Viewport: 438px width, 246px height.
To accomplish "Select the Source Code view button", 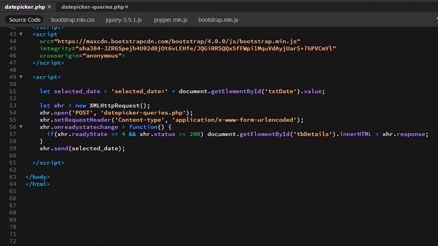I will tap(25, 20).
